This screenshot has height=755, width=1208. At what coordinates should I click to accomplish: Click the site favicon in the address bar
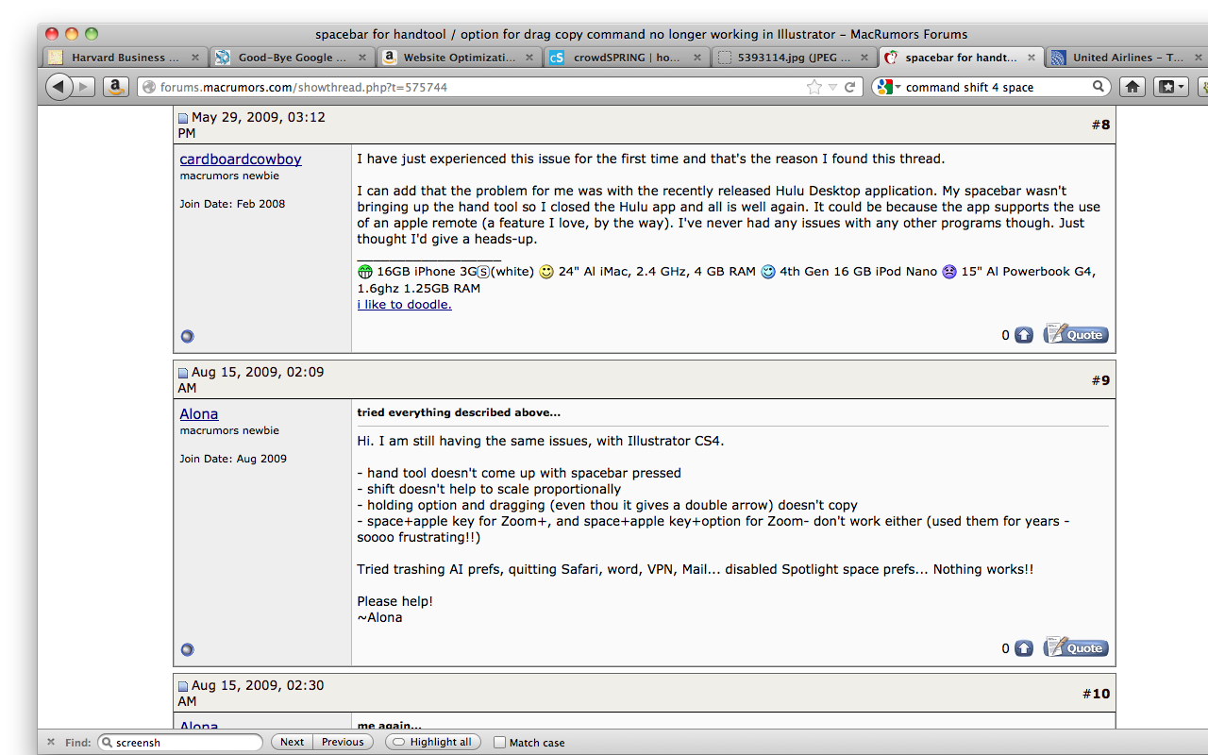click(148, 87)
